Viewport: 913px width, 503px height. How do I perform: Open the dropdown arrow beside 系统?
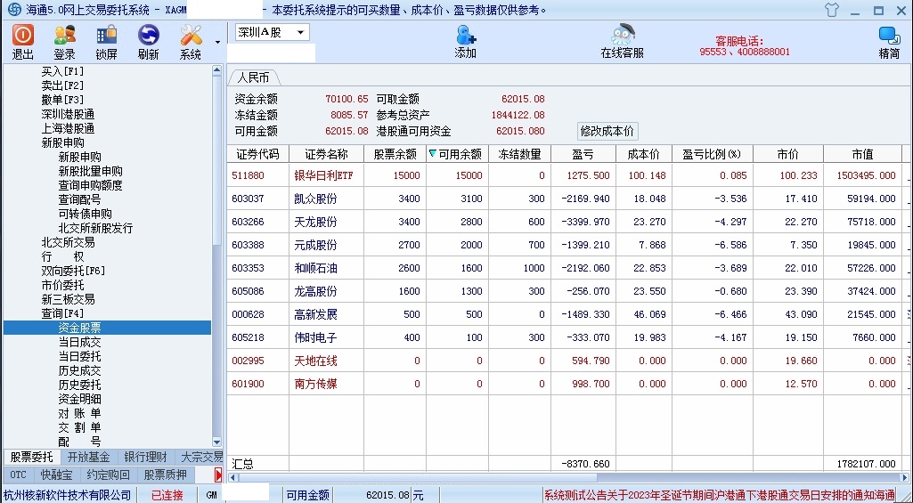pyautogui.click(x=217, y=43)
